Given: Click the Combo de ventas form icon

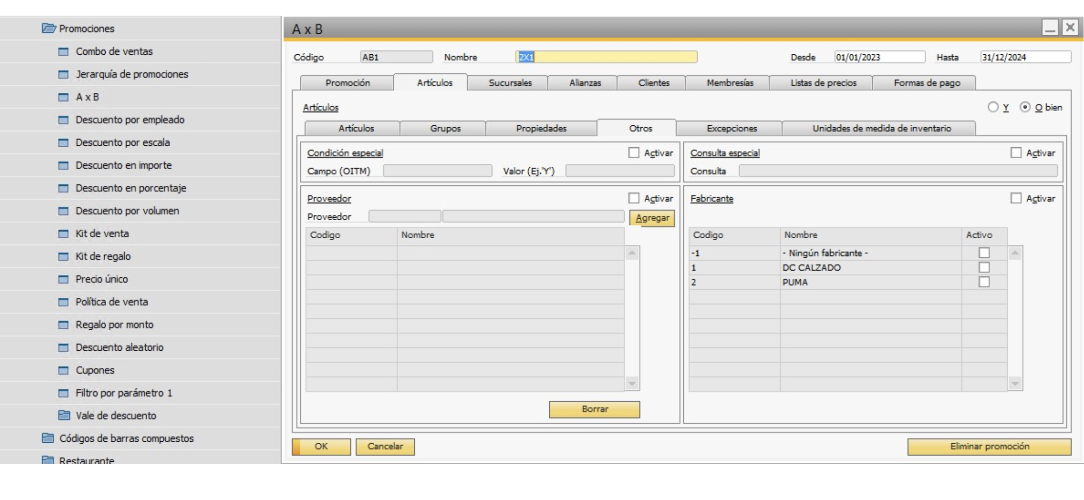Looking at the screenshot, I should (64, 51).
